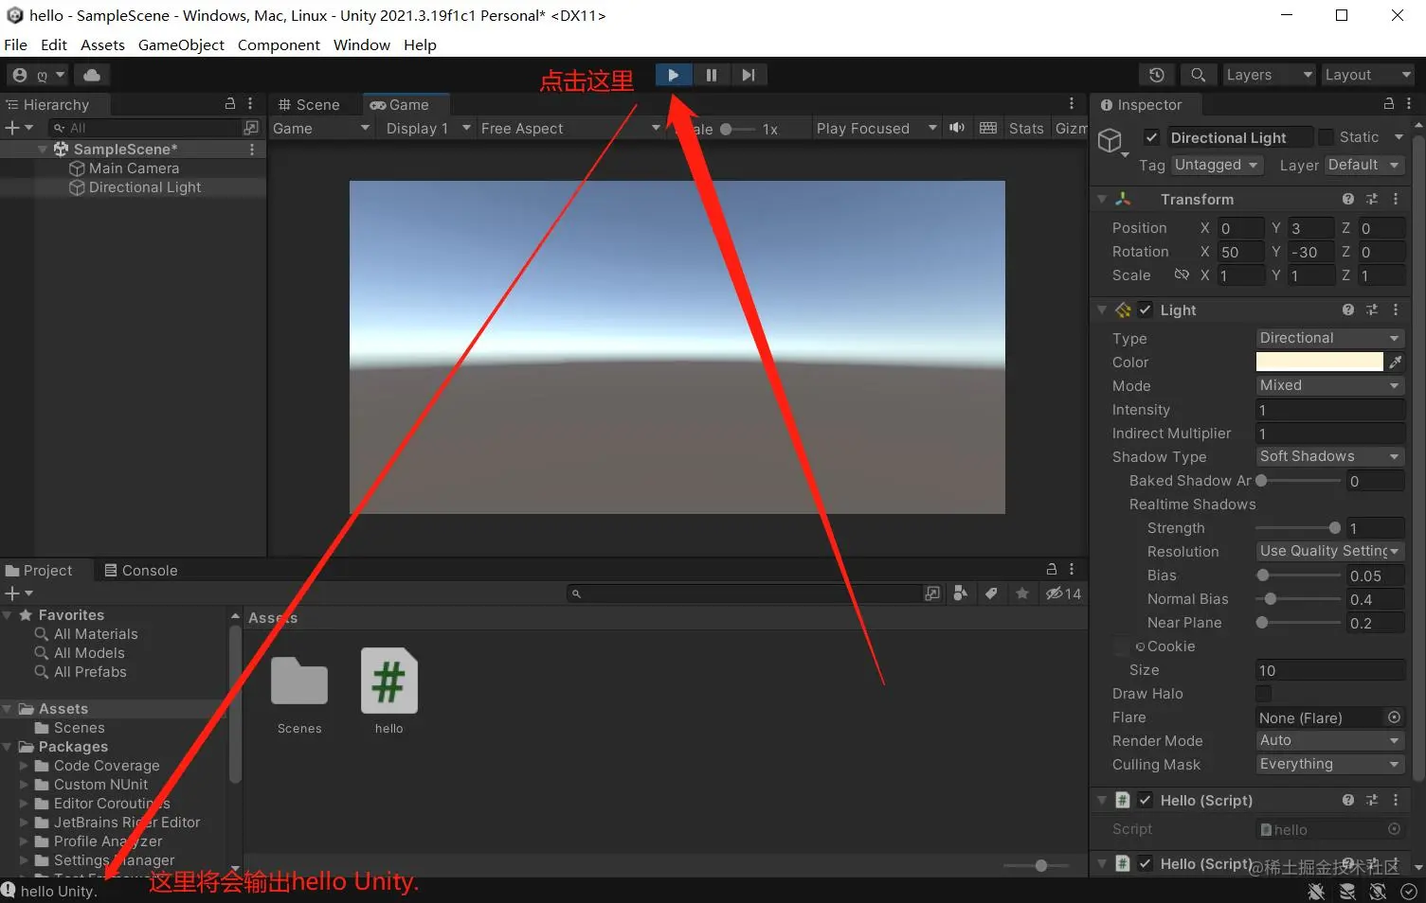Open the Light color swatch
The height and width of the screenshot is (903, 1426).
coord(1319,362)
